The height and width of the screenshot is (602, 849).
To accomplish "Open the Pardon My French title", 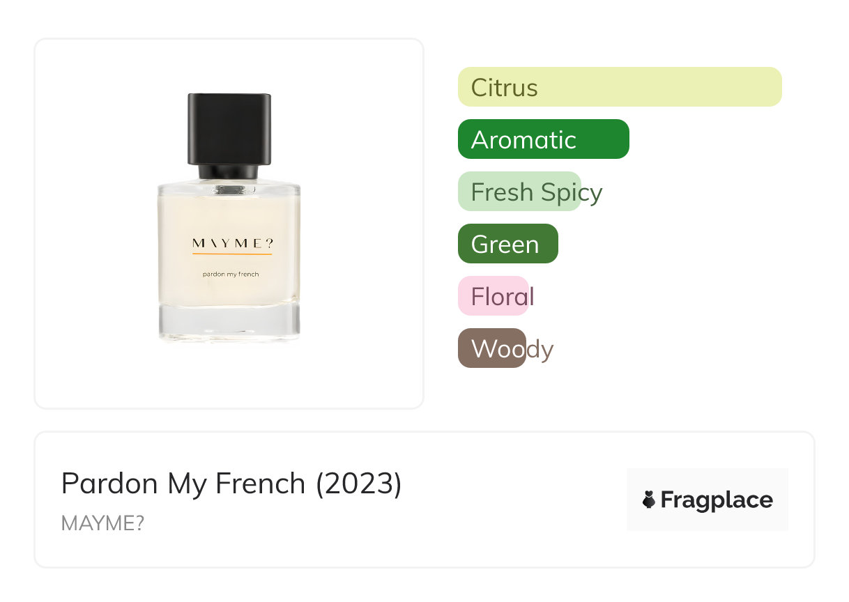I will coord(184,484).
